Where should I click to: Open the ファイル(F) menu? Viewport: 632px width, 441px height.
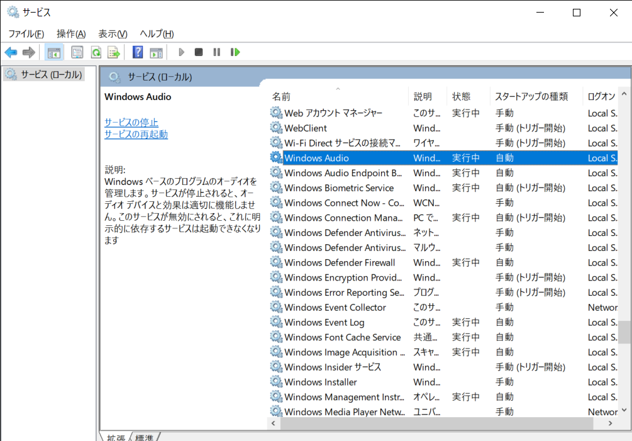(x=26, y=34)
